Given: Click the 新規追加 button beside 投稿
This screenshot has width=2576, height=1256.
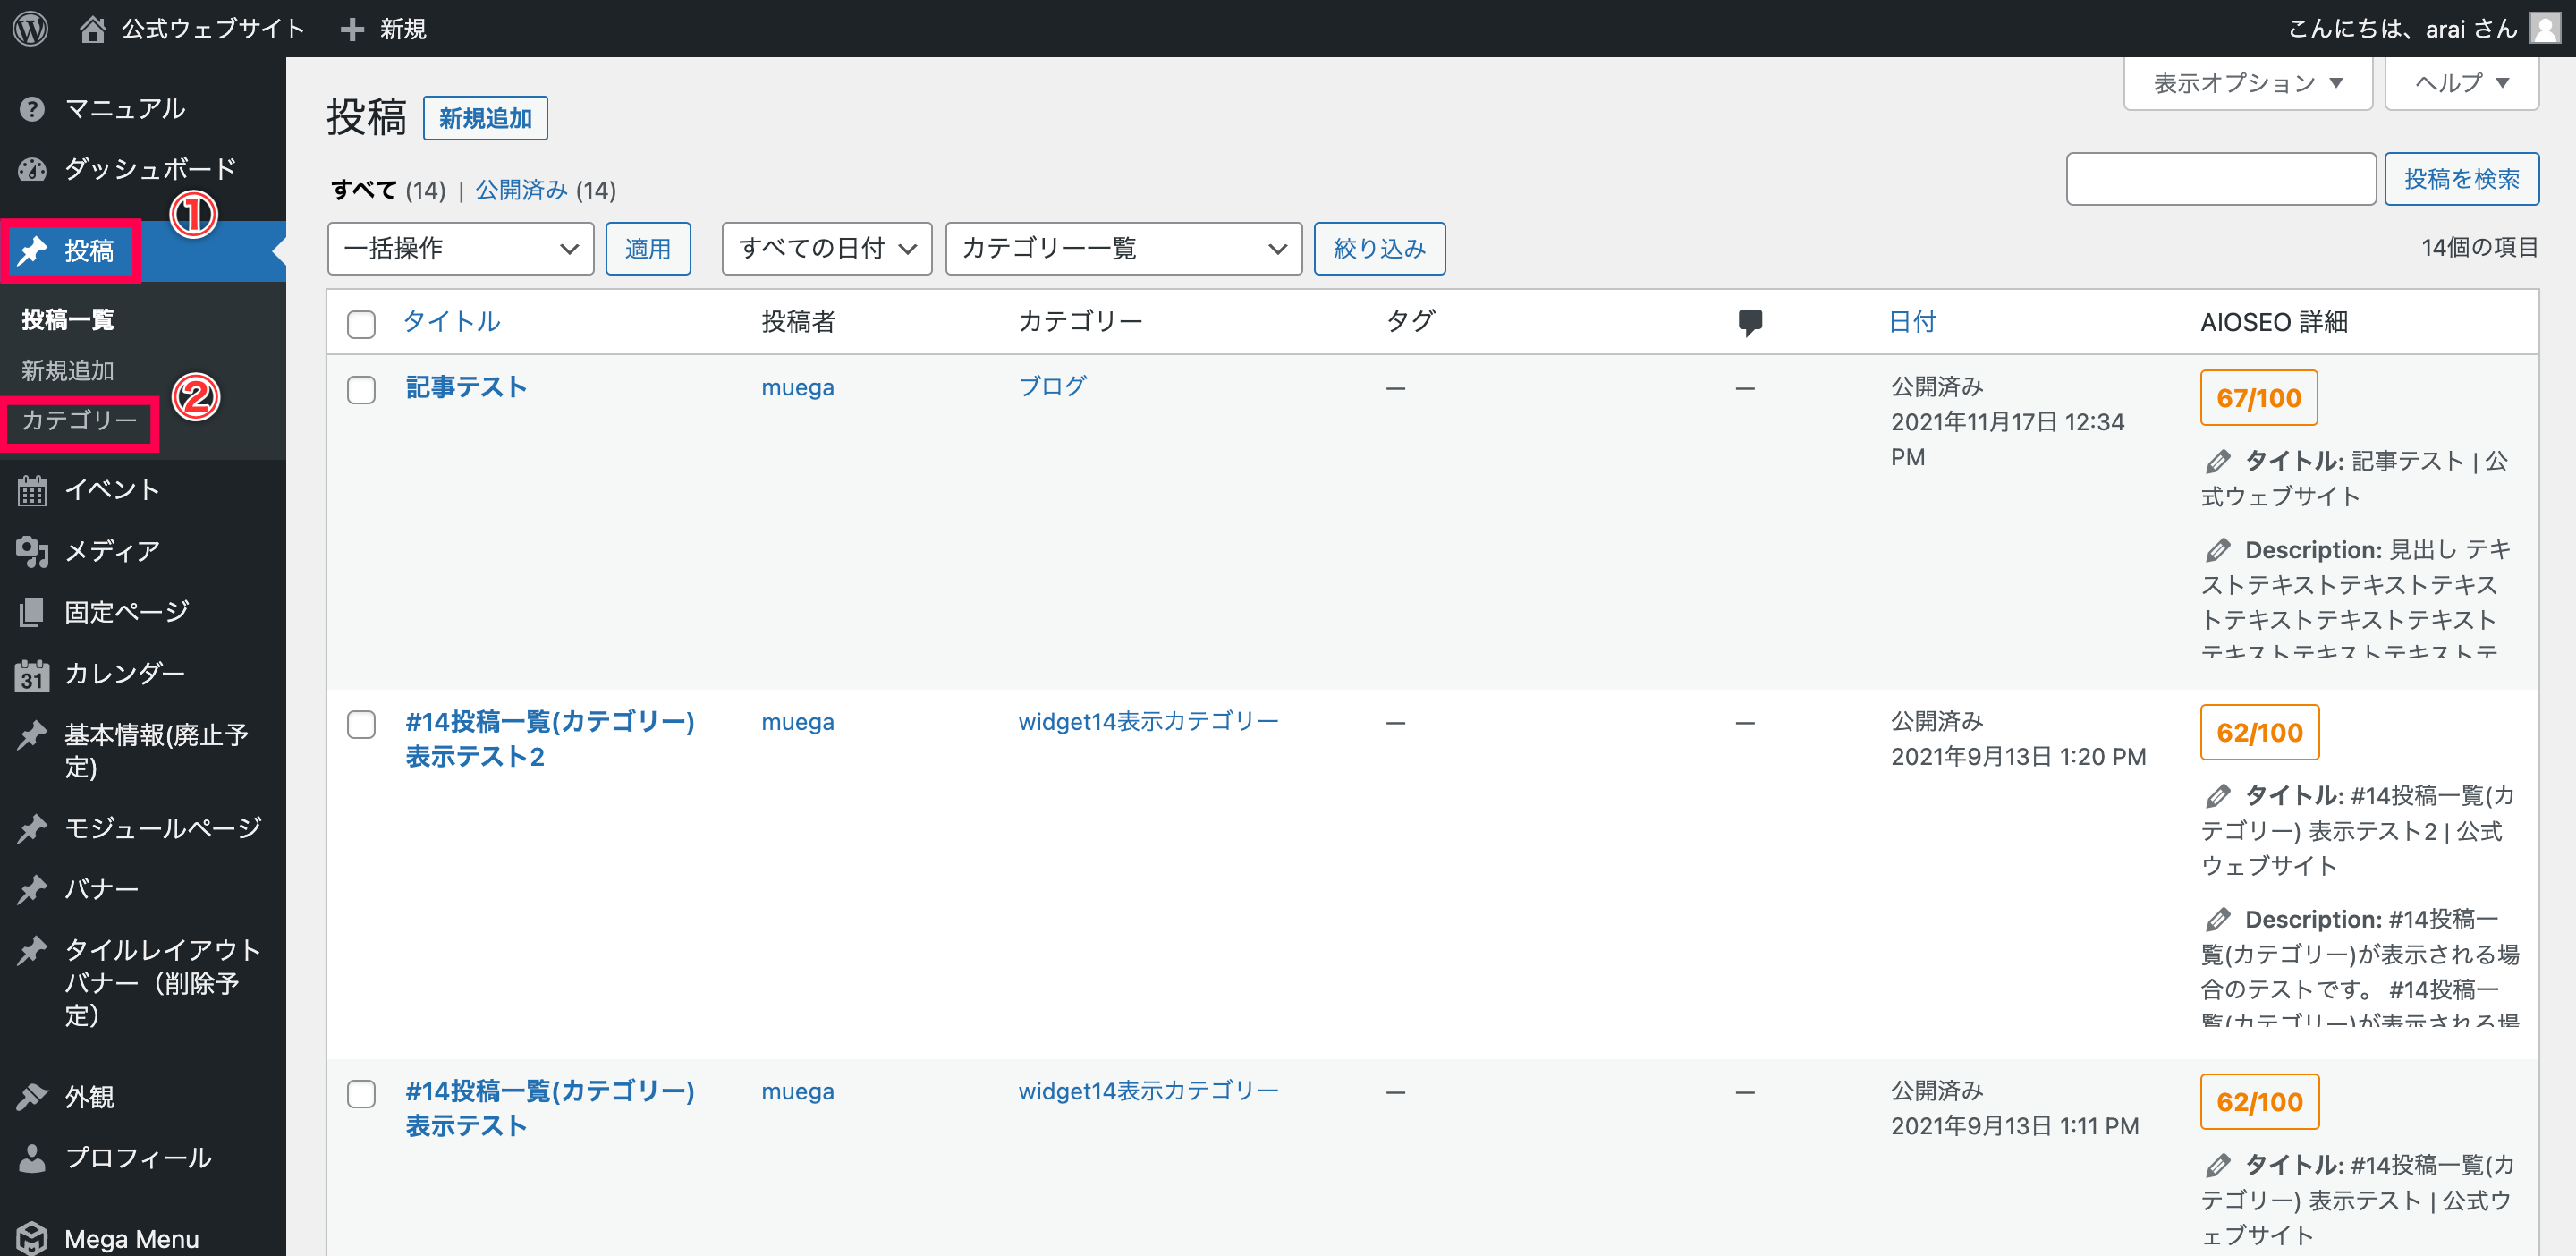Looking at the screenshot, I should pos(485,118).
